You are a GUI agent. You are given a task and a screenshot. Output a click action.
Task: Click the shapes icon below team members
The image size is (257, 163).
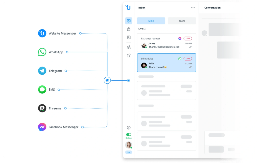click(128, 56)
